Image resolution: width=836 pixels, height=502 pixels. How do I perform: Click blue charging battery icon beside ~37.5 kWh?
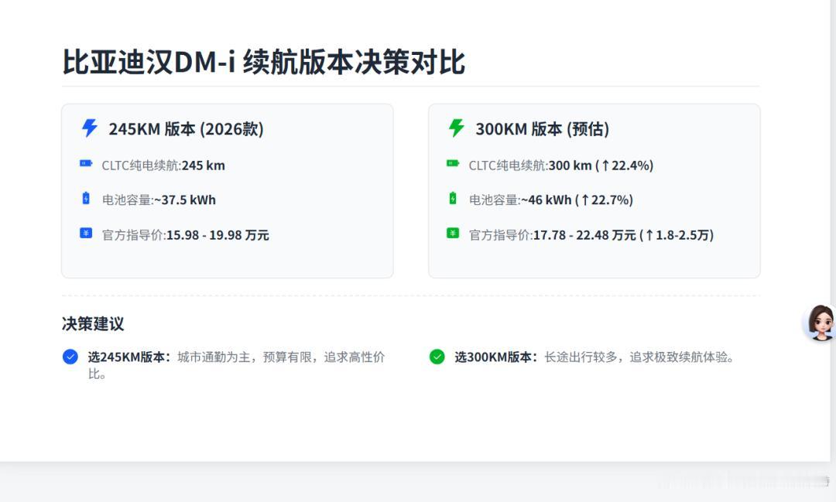[86, 198]
